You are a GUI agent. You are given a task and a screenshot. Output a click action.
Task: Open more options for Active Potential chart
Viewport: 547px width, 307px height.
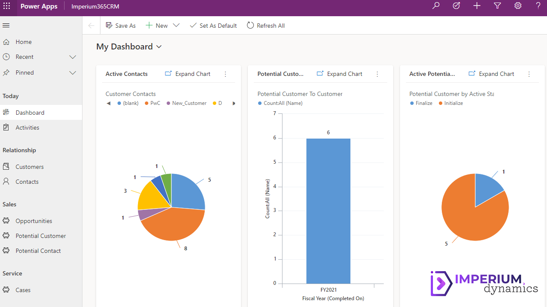tap(529, 74)
